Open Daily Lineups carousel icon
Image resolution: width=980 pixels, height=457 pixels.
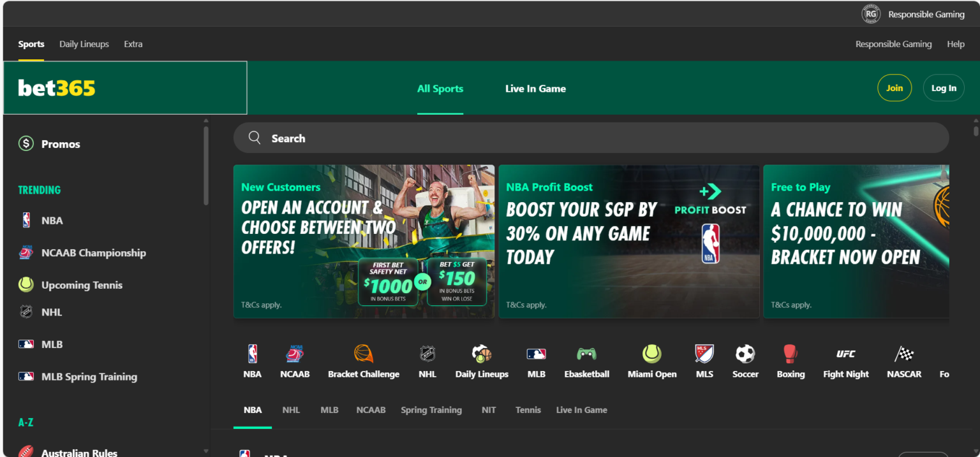pyautogui.click(x=482, y=354)
